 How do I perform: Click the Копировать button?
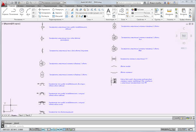click(x=44, y=13)
